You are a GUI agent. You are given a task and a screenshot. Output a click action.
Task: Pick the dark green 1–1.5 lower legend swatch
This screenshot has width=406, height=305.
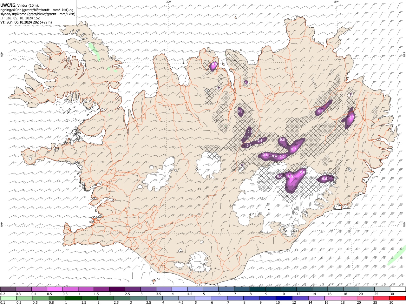coord(74,298)
